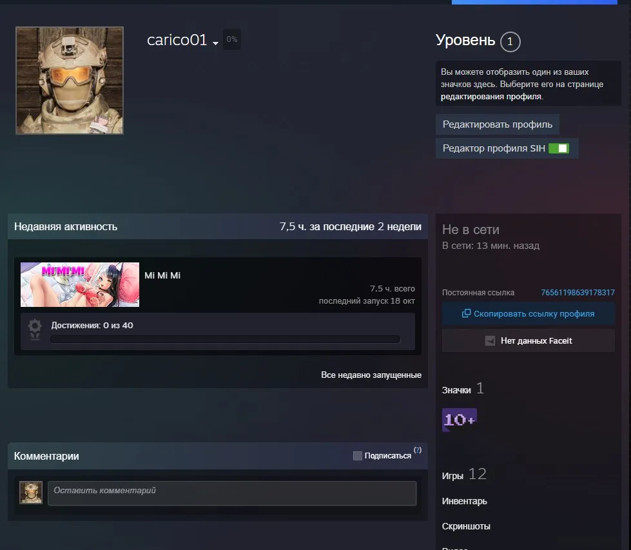
Task: Click 'Нет данных Faceit' button label
Action: tap(536, 340)
